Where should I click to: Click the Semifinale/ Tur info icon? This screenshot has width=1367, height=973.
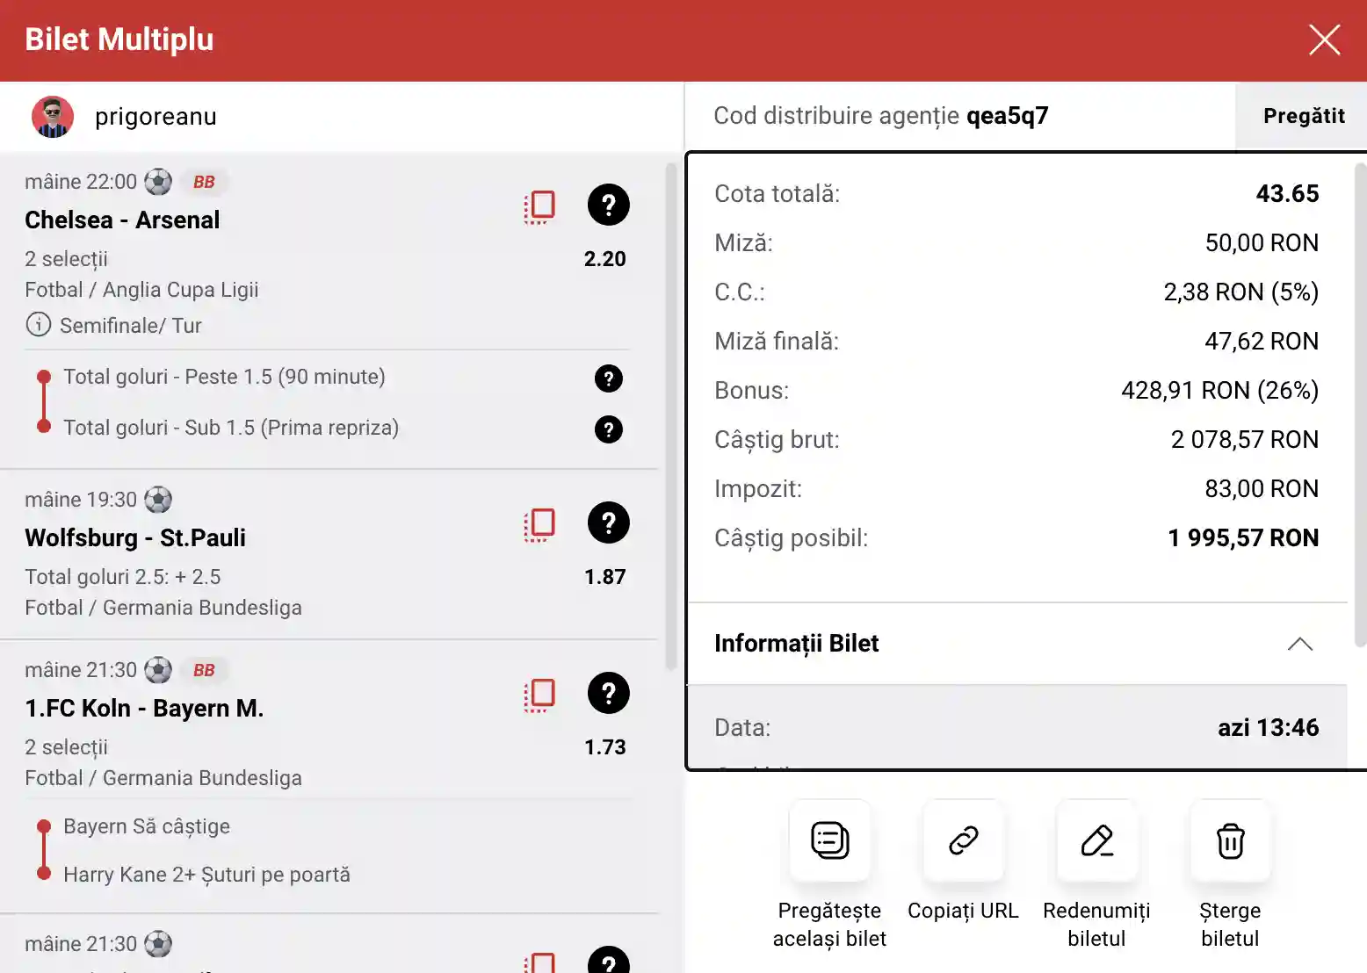tap(38, 325)
